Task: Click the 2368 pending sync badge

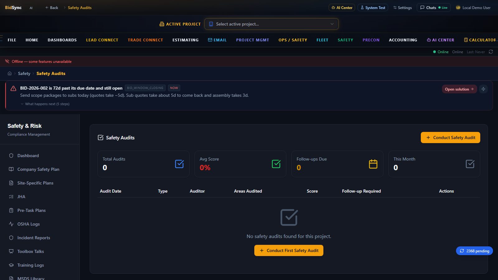Action: click(x=474, y=251)
